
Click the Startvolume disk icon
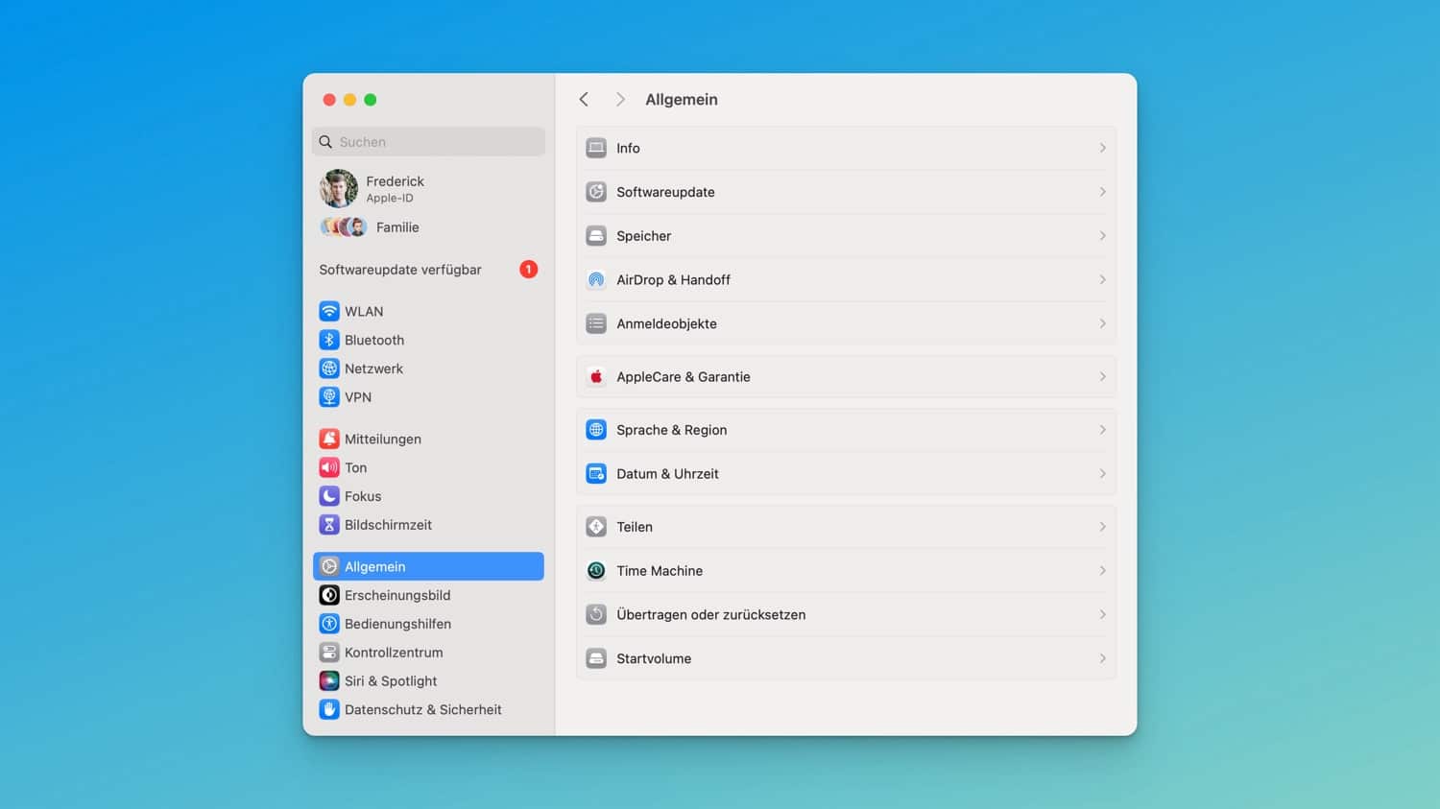(596, 658)
